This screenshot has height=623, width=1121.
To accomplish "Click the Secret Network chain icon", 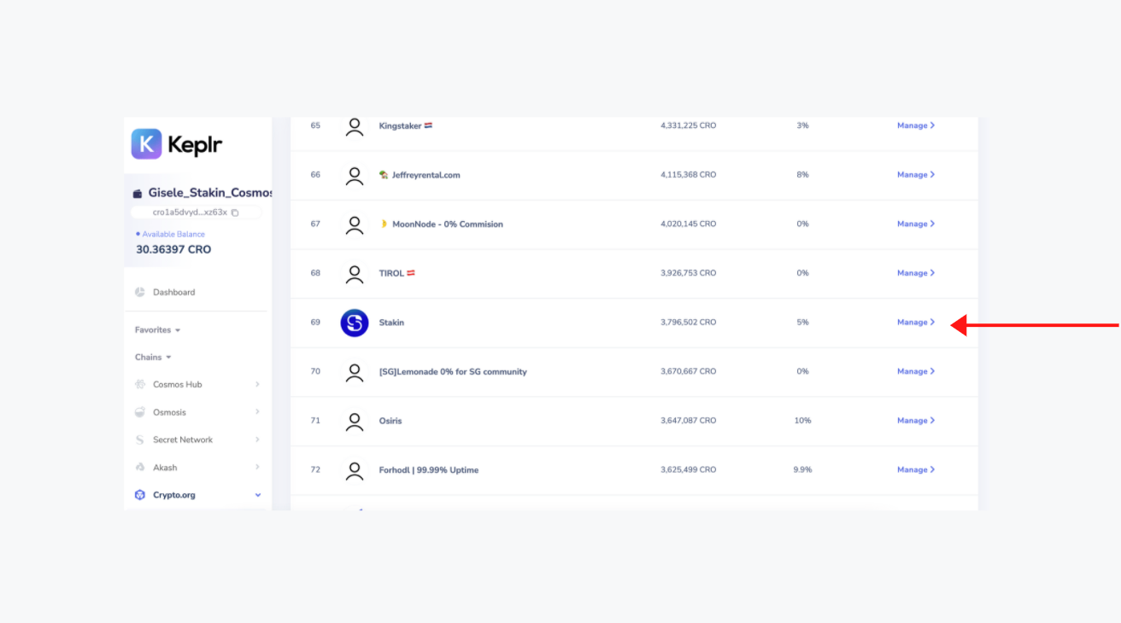I will pos(140,440).
